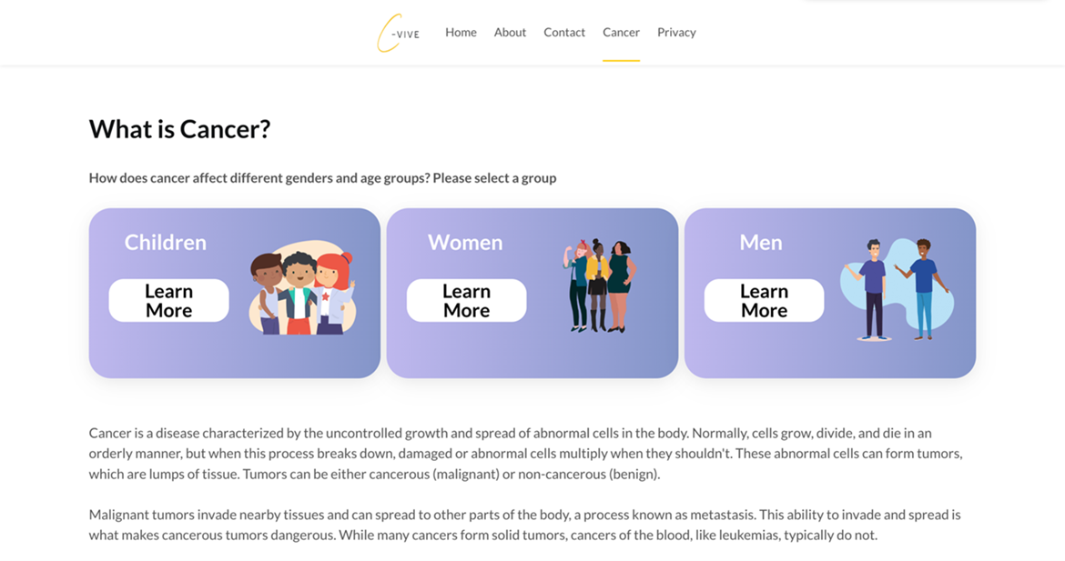Viewport: 1065px width, 561px height.
Task: Click the C-VIVE logo
Action: pyautogui.click(x=399, y=33)
